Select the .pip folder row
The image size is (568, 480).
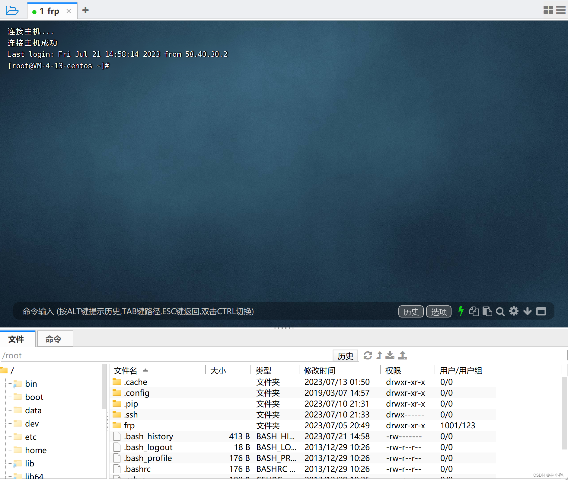[303, 404]
